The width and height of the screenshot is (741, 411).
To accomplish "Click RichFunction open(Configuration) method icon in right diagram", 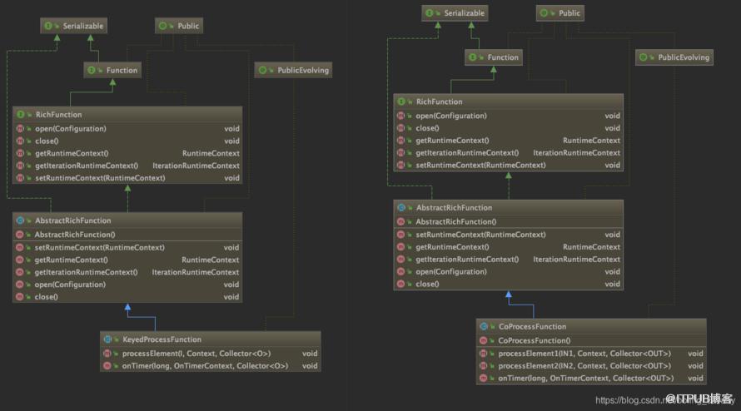I will pos(400,116).
